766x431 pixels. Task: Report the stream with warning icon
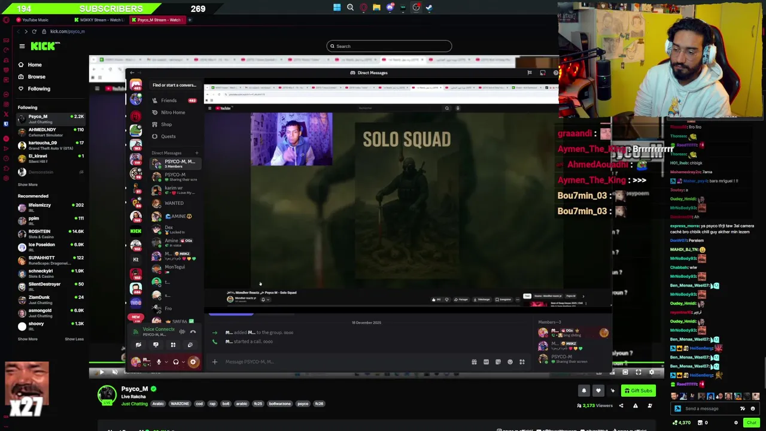(x=635, y=406)
